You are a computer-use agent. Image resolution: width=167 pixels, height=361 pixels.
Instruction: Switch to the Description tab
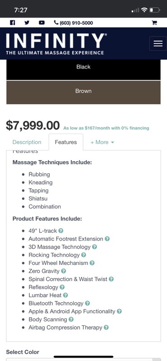[27, 142]
